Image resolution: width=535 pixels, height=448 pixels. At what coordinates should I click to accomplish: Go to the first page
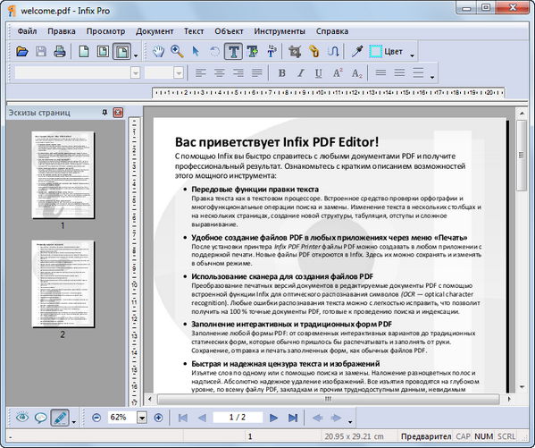(183, 418)
